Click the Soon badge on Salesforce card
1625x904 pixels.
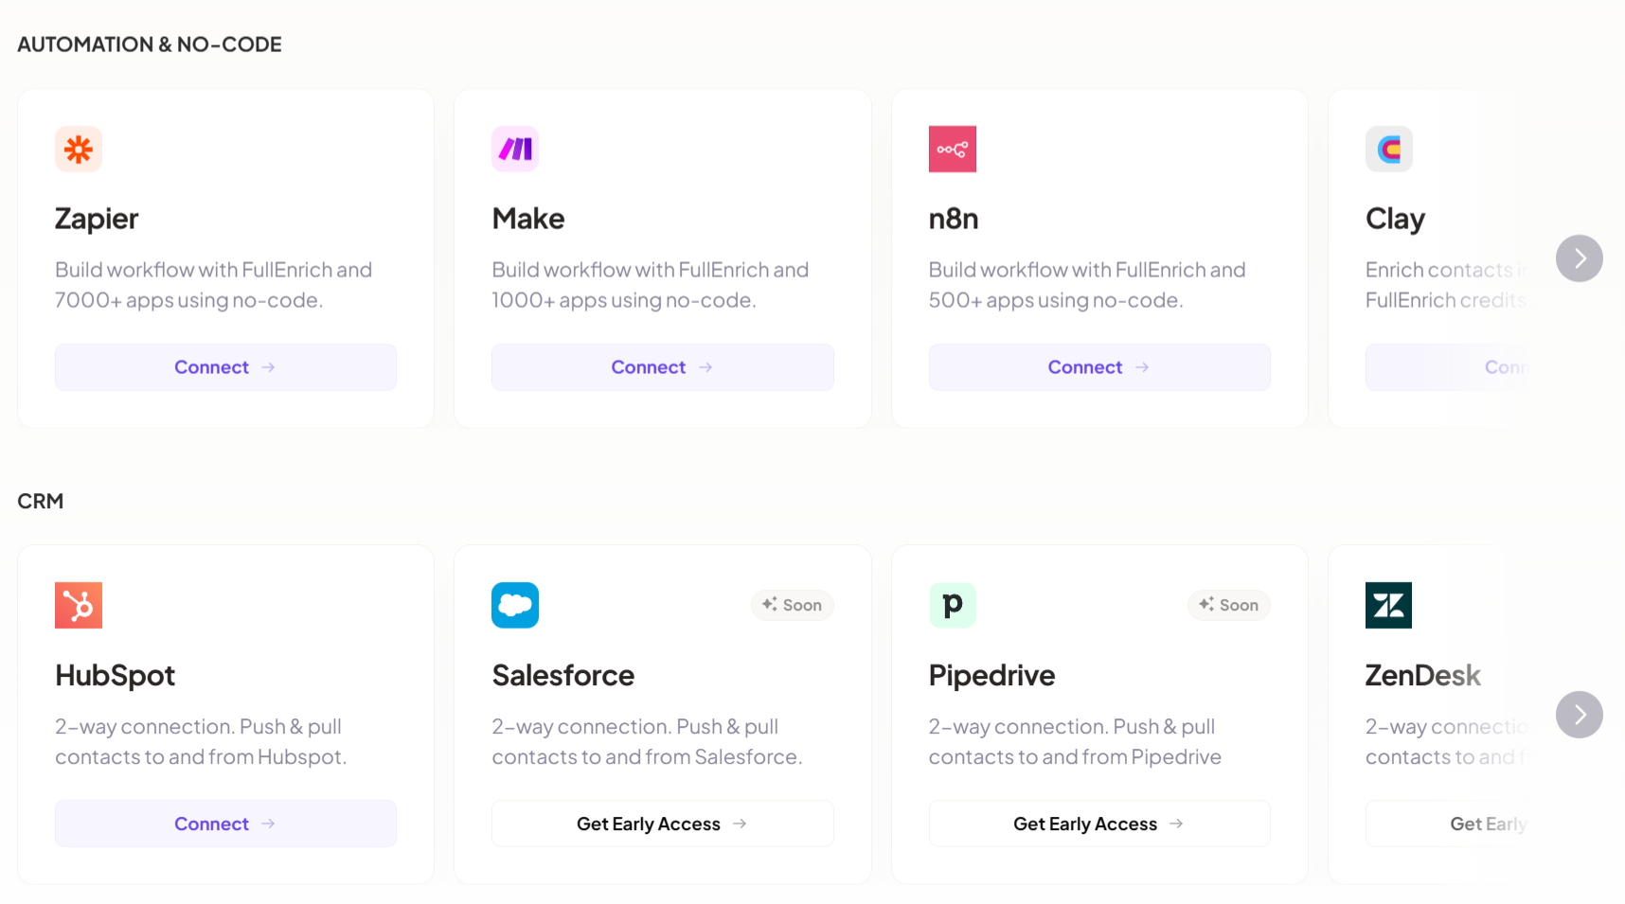click(792, 605)
